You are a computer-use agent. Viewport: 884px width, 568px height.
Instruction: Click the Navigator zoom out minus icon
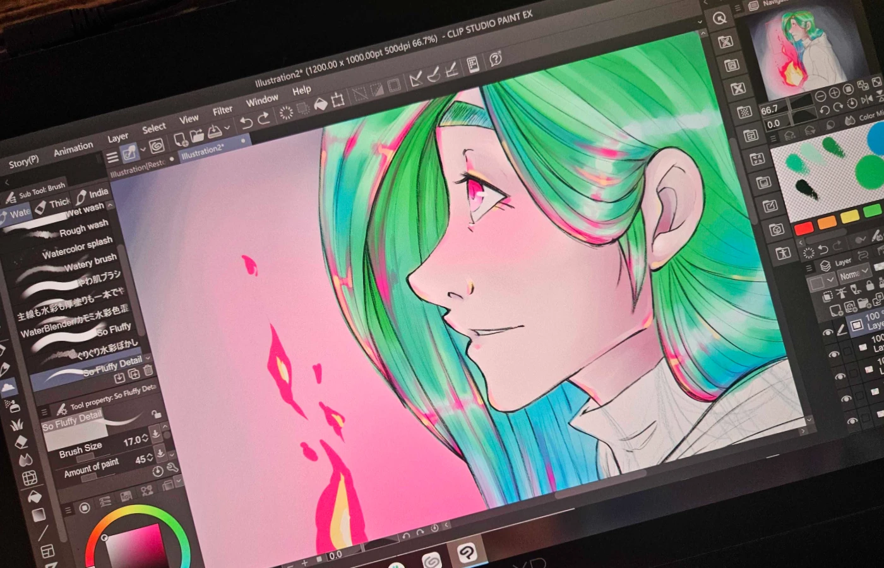(x=820, y=95)
